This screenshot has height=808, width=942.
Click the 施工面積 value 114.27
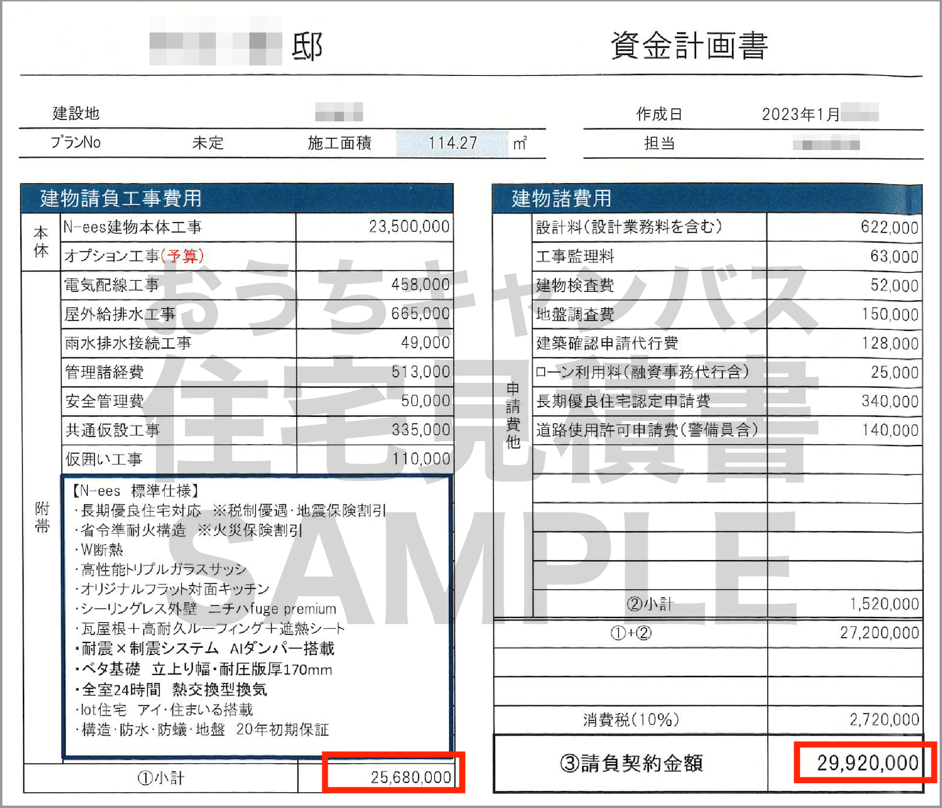(x=453, y=143)
